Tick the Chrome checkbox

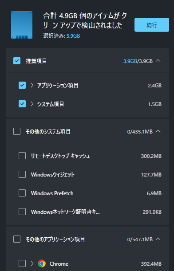(22, 263)
